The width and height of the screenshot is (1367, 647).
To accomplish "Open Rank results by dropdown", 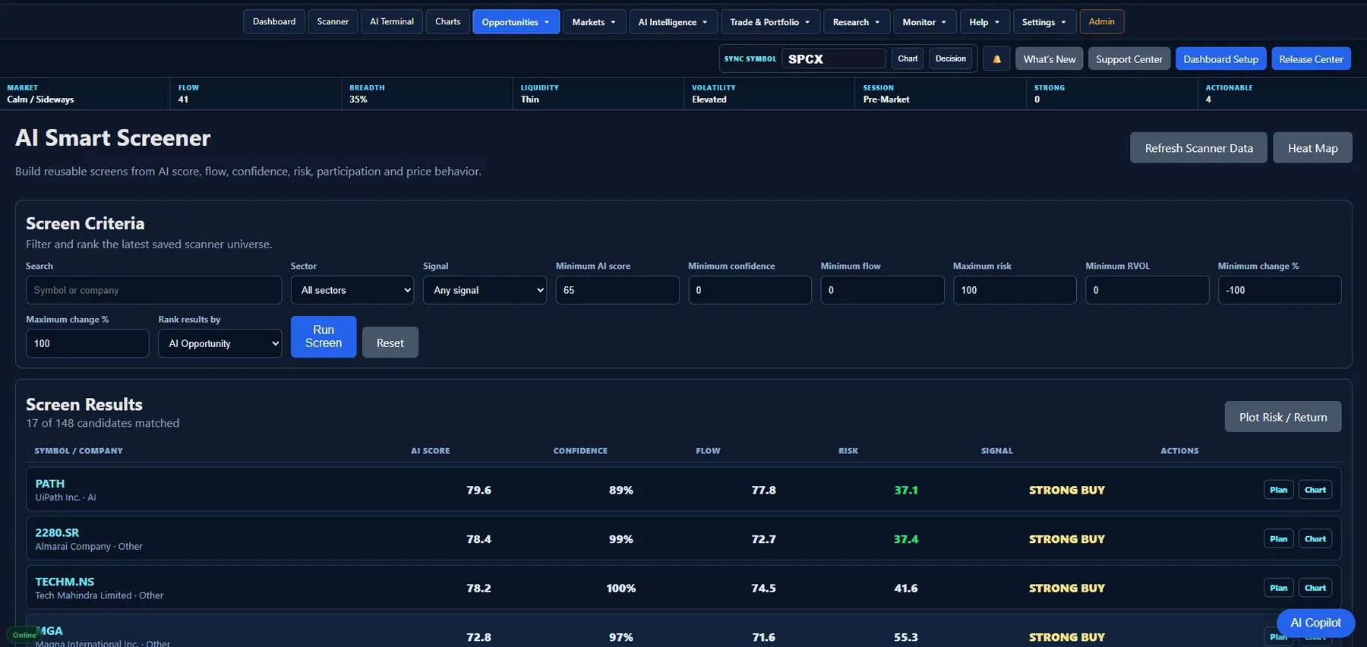I will point(219,343).
